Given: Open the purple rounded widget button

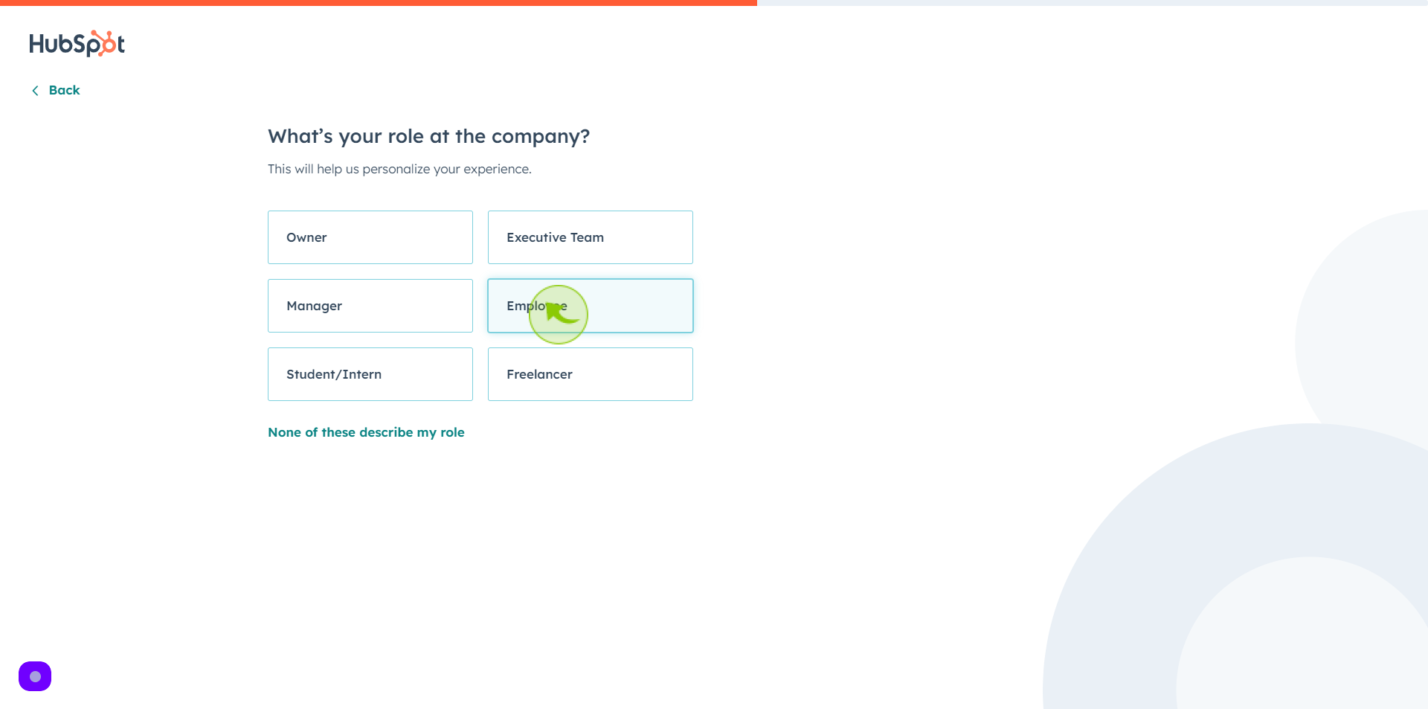Looking at the screenshot, I should 35,676.
